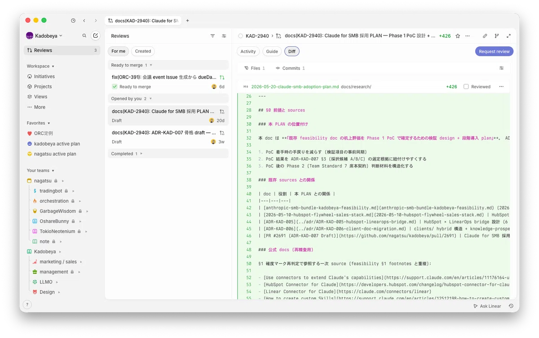Open file options ellipsis next to Reviewed
Image resolution: width=539 pixels, height=338 pixels.
click(501, 87)
